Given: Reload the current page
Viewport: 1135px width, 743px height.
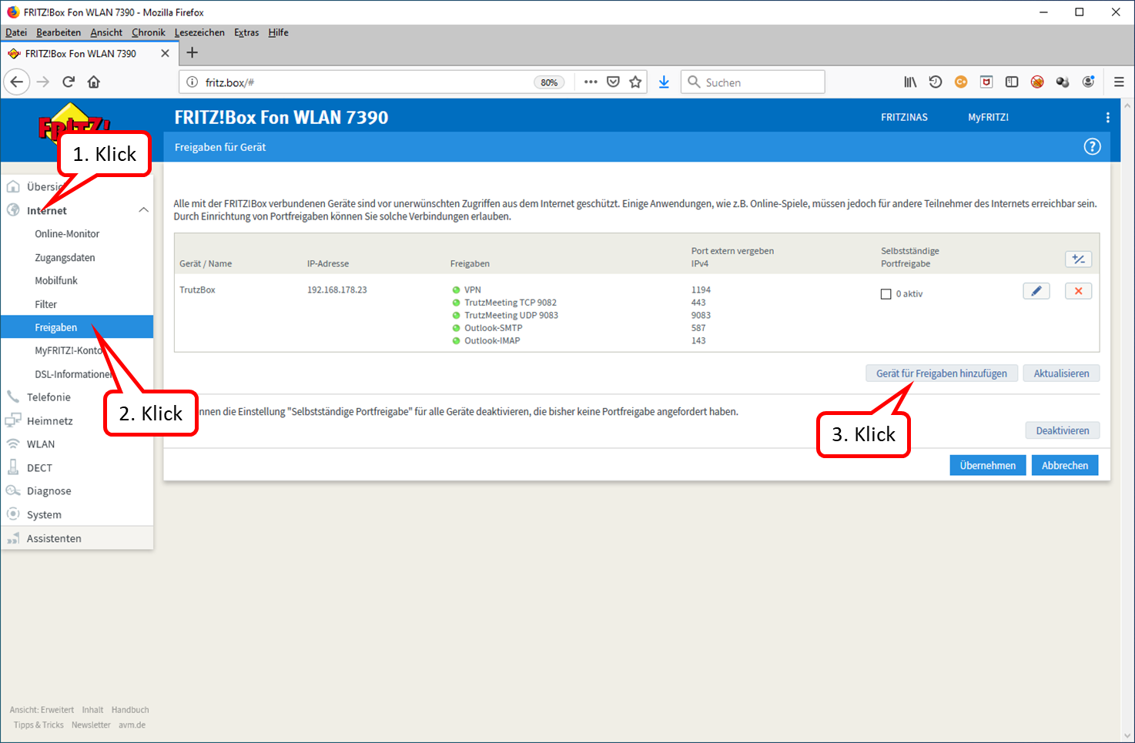Looking at the screenshot, I should coord(69,82).
